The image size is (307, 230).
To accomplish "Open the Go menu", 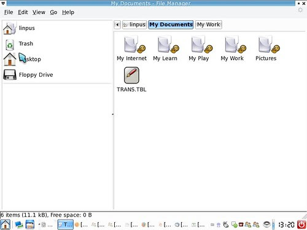I will click(53, 12).
